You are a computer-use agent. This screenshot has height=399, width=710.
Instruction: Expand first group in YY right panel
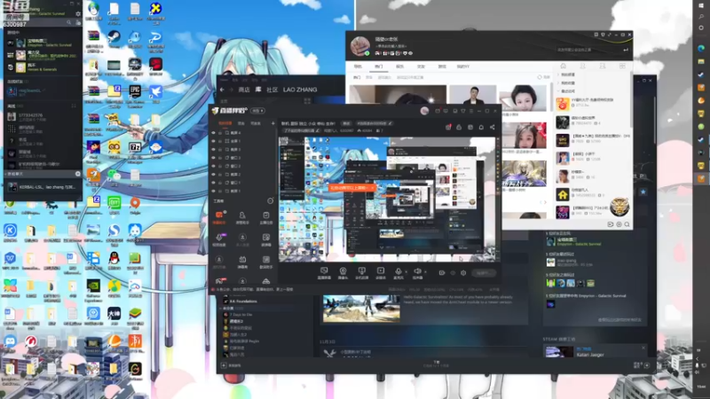558,74
